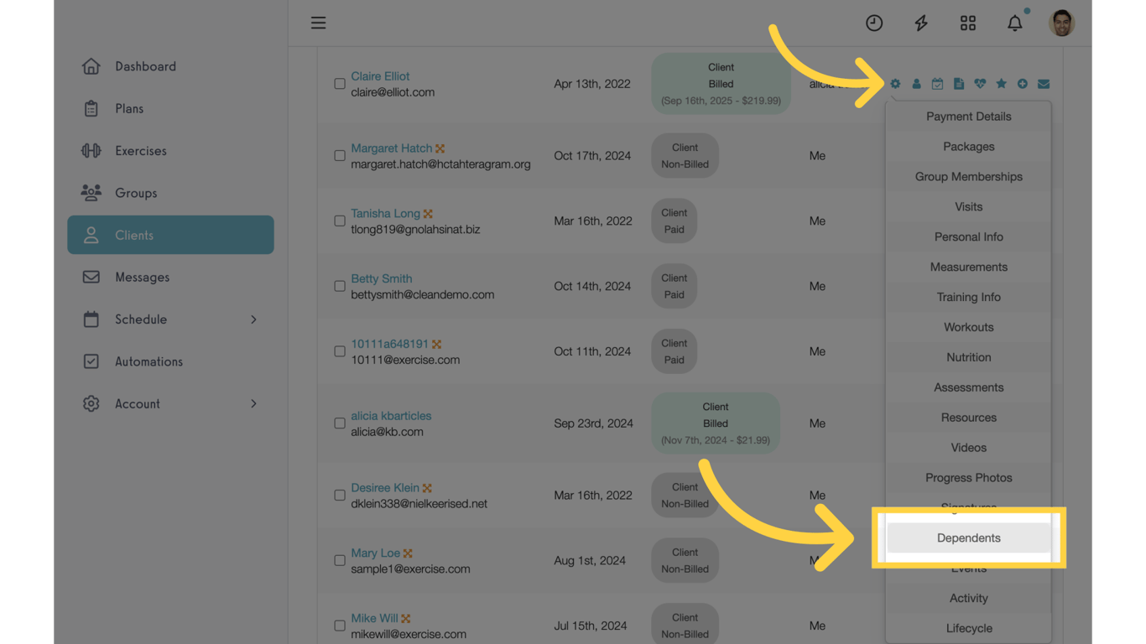Click the gear icon on Claire Elliot's row
The width and height of the screenshot is (1146, 644).
[895, 84]
